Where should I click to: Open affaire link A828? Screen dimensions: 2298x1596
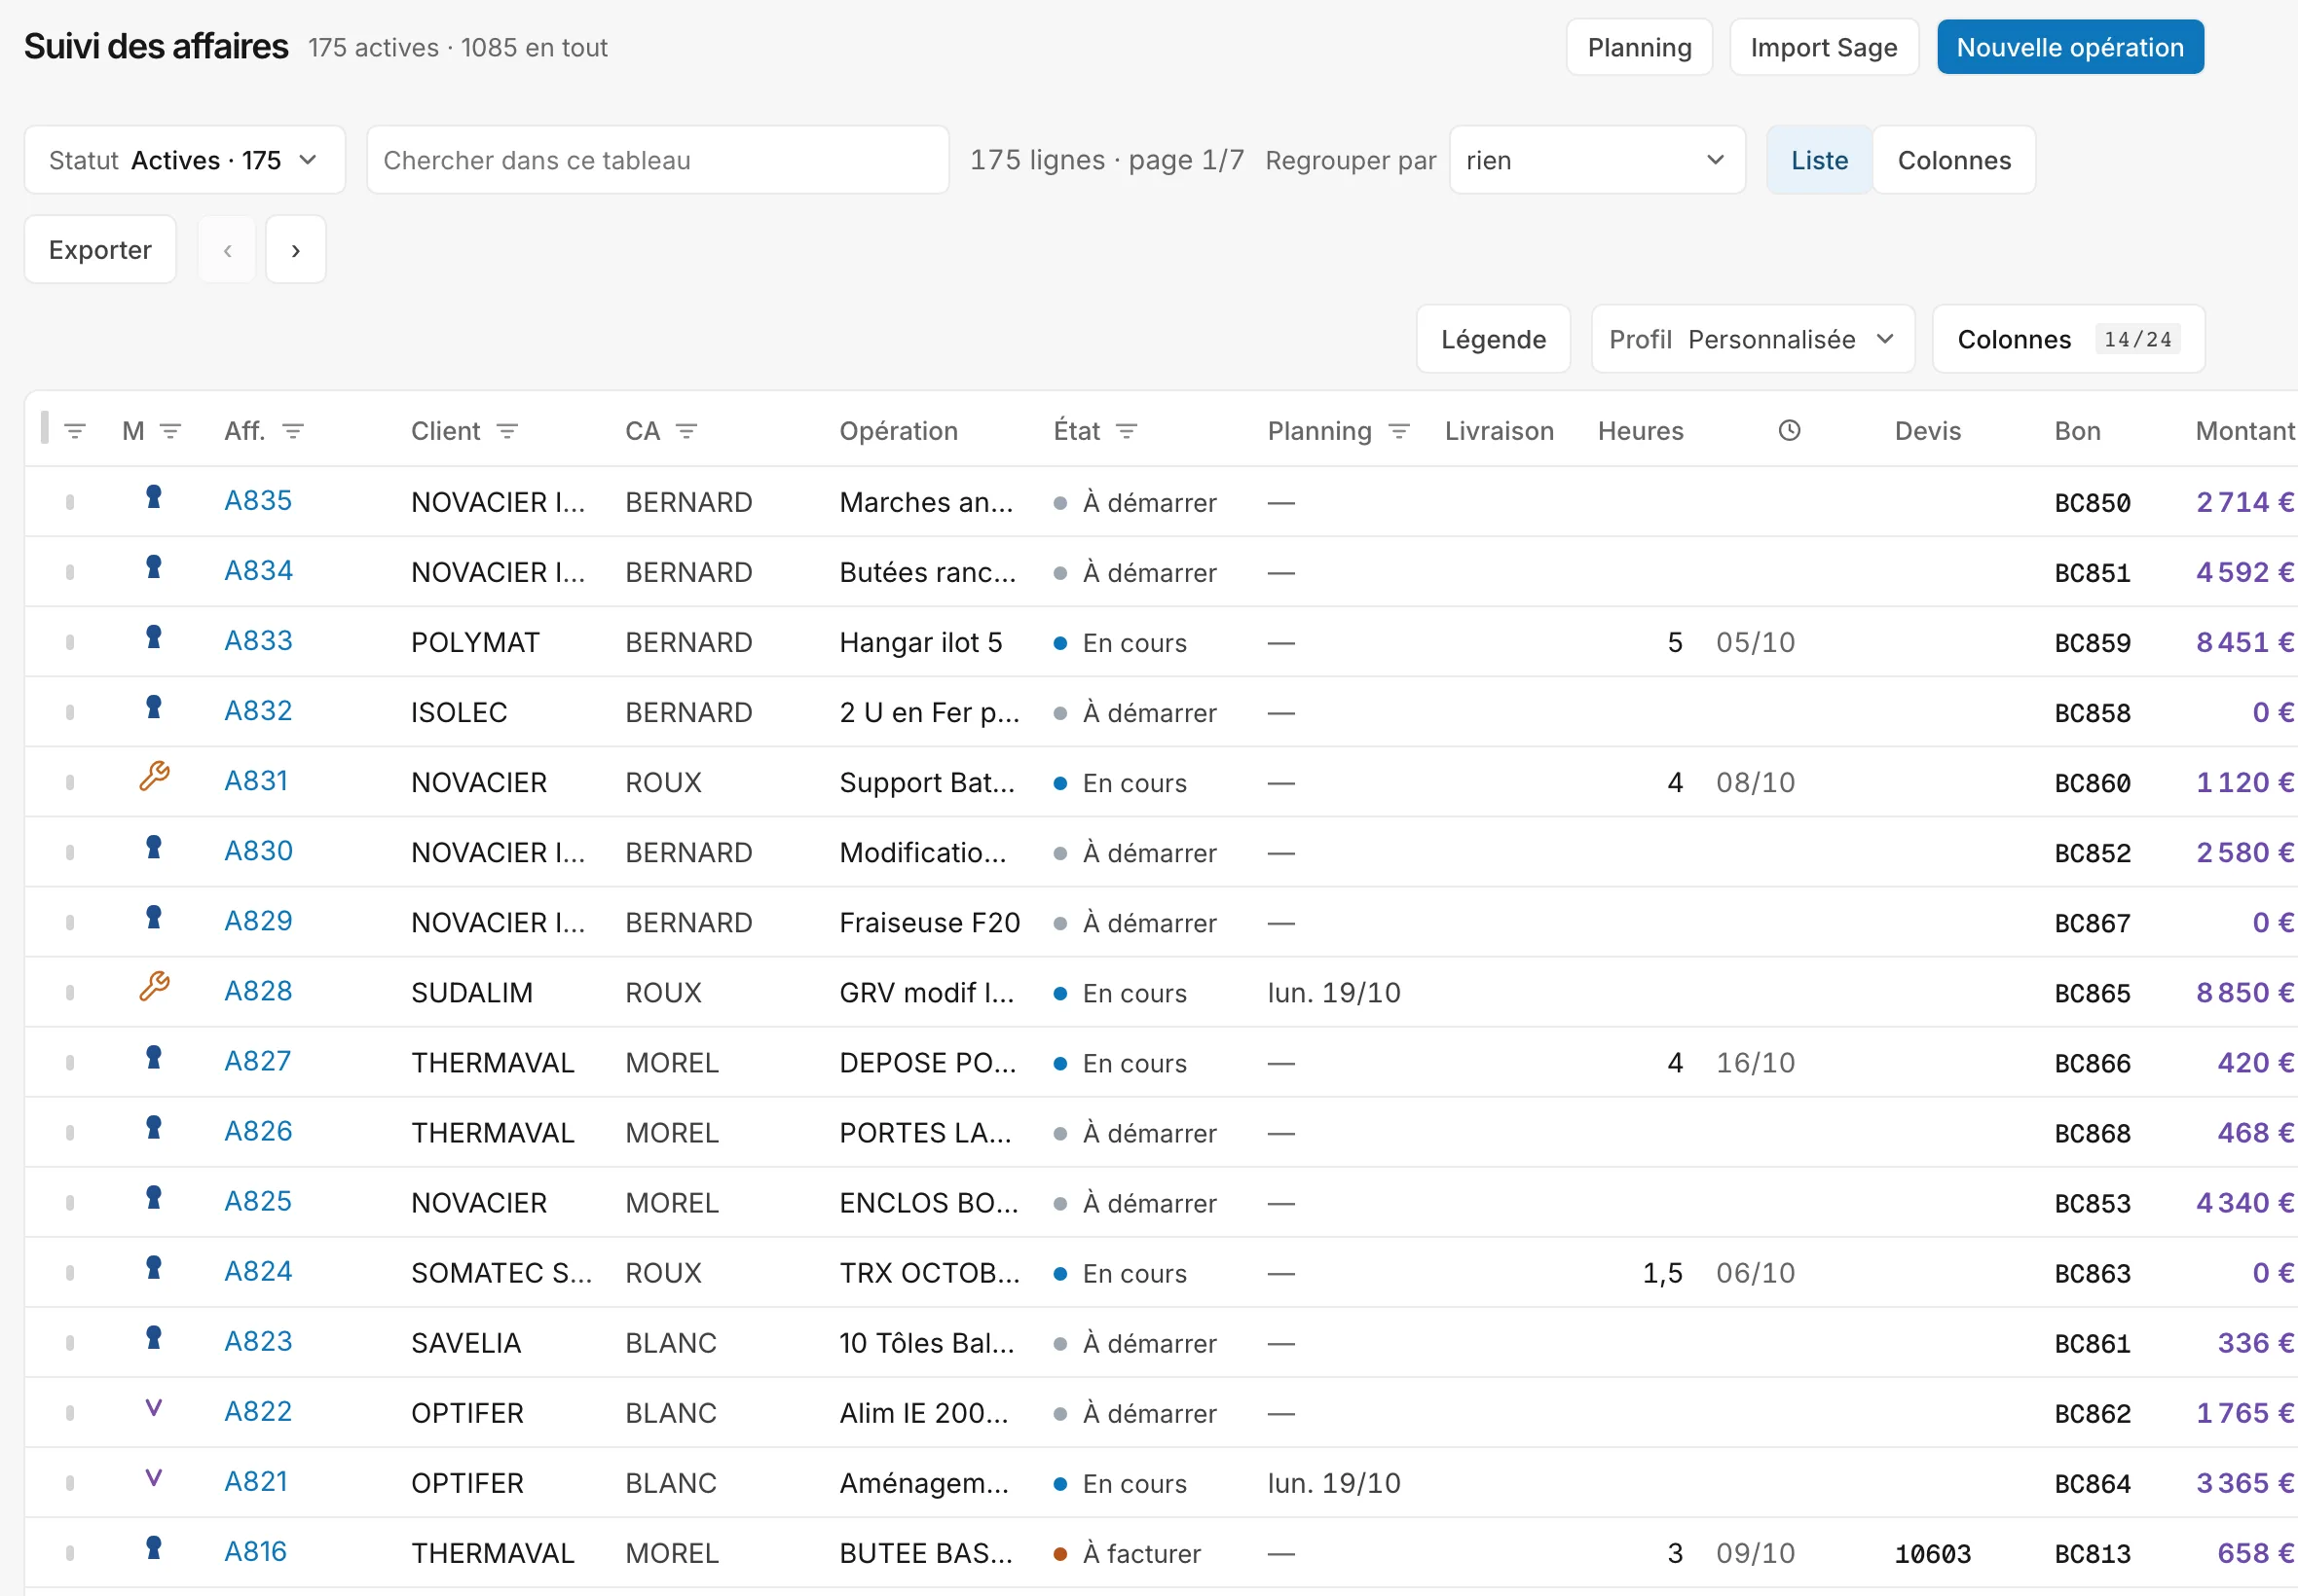click(x=258, y=991)
